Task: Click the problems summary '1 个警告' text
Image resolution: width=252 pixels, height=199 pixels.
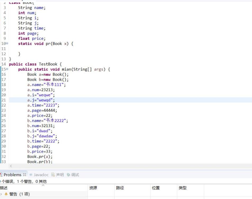Action: (24, 181)
